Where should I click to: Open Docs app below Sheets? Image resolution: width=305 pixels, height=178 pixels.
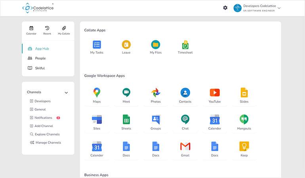[126, 149]
